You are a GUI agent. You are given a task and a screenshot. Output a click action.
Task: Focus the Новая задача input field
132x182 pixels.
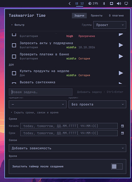pyautogui.click(x=41, y=92)
